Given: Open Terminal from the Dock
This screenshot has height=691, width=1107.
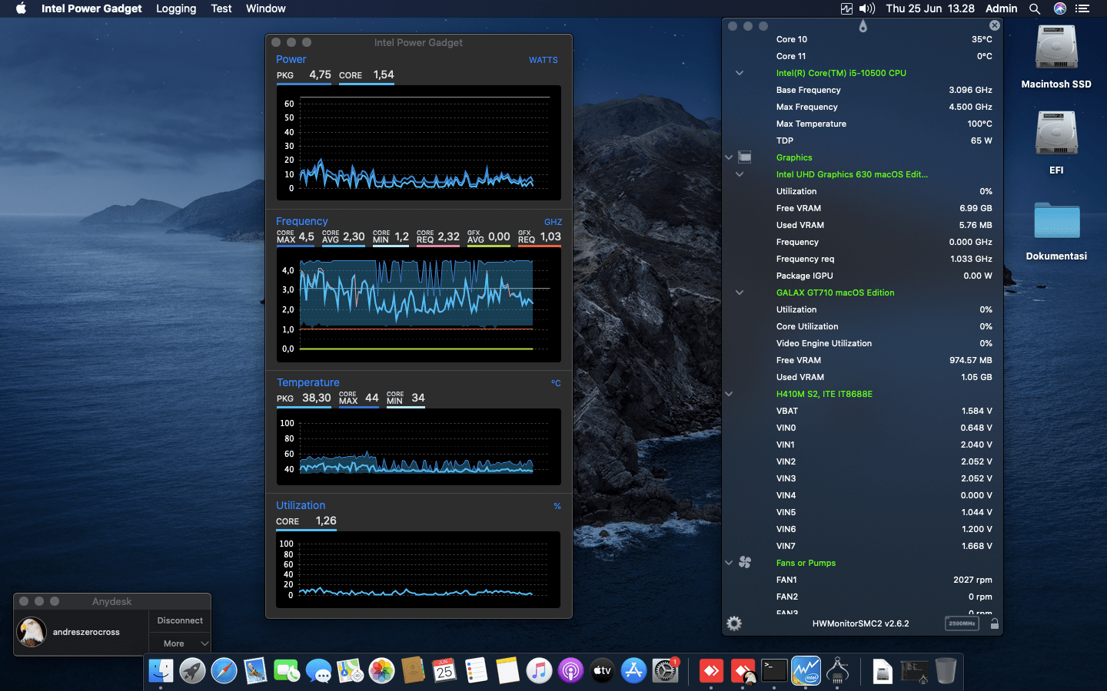Looking at the screenshot, I should click(773, 670).
